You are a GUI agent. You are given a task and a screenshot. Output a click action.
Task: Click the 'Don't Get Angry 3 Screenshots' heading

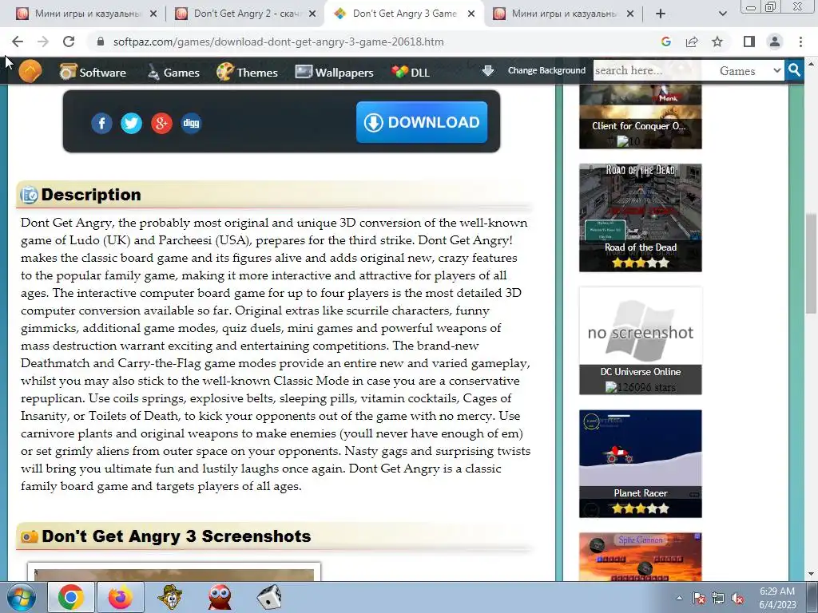[177, 536]
